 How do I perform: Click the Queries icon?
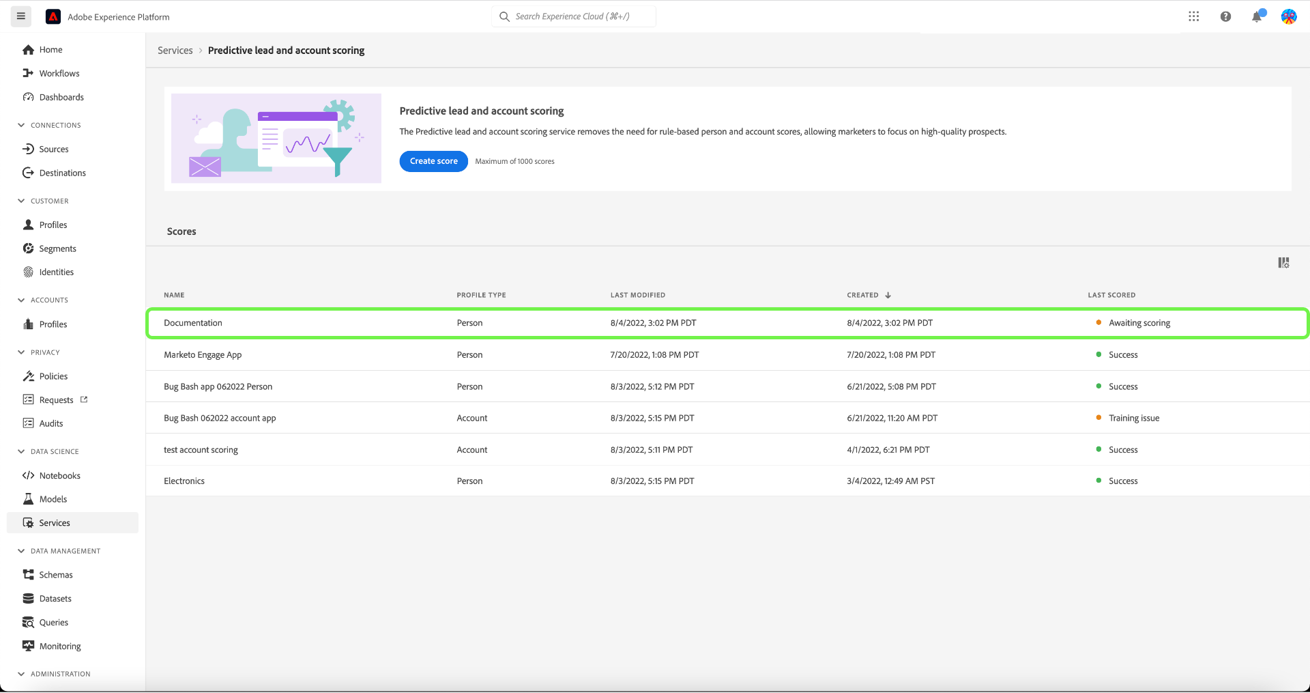(28, 622)
